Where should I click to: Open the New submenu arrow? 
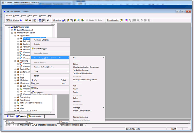click(103, 58)
